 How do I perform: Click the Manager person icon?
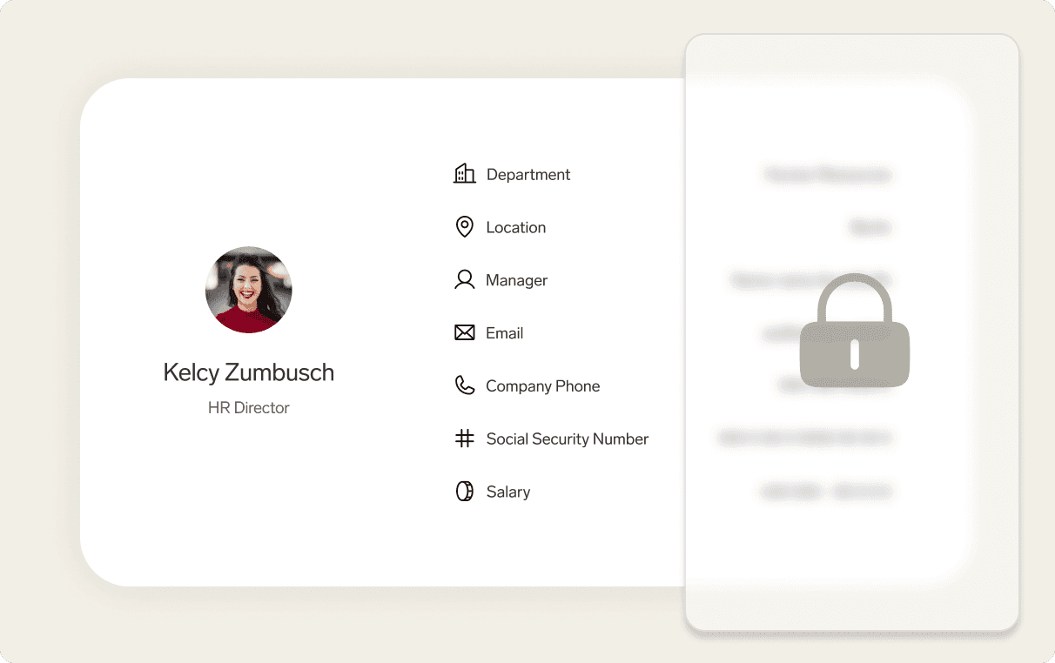(x=465, y=279)
